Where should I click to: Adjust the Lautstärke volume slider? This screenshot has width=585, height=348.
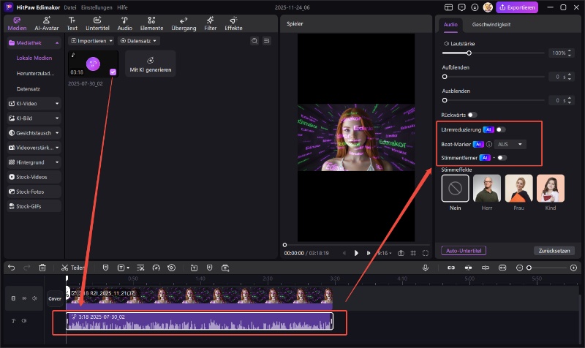(x=469, y=53)
